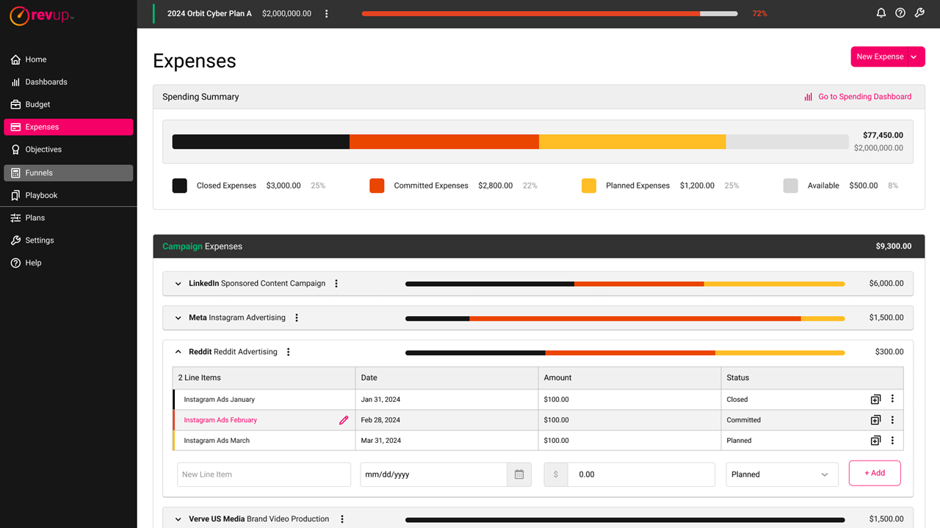Click the revup logo

[42, 16]
